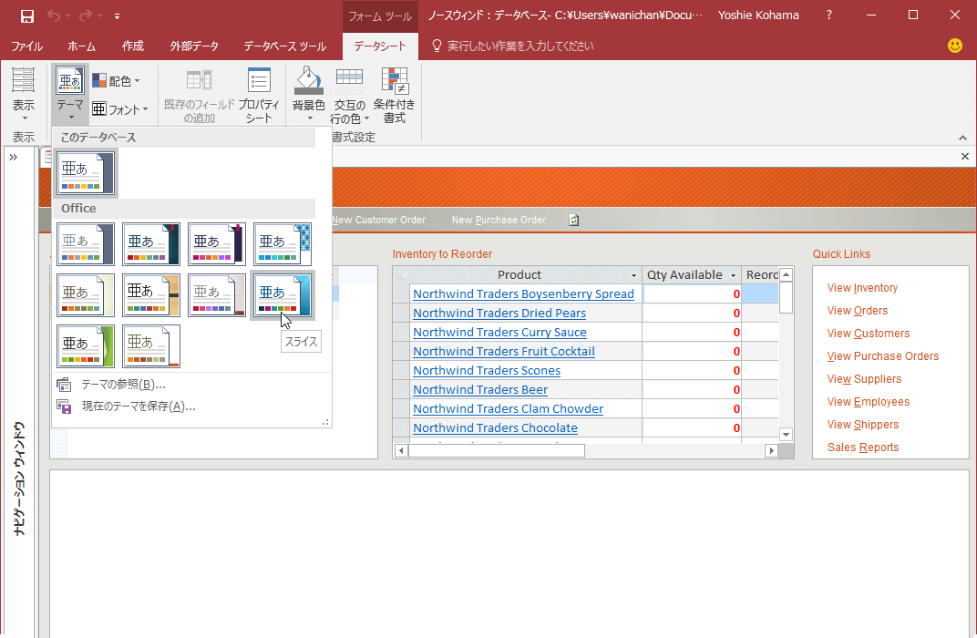
Task: Click scroll up arrow of inventory list
Action: (787, 274)
